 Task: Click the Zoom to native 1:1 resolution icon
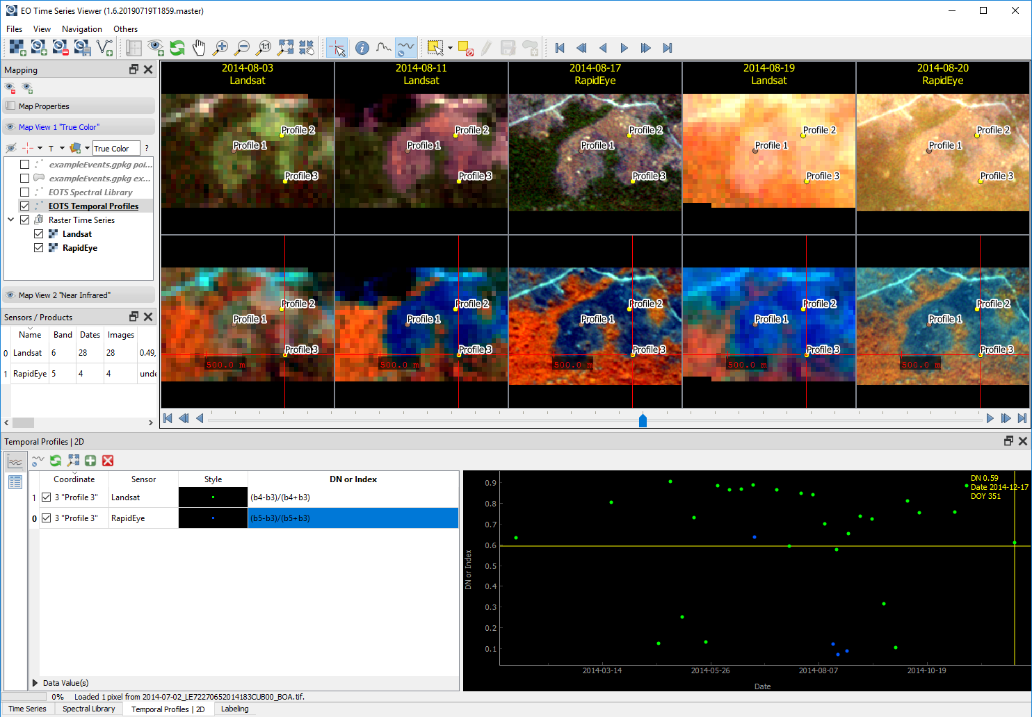[x=264, y=48]
